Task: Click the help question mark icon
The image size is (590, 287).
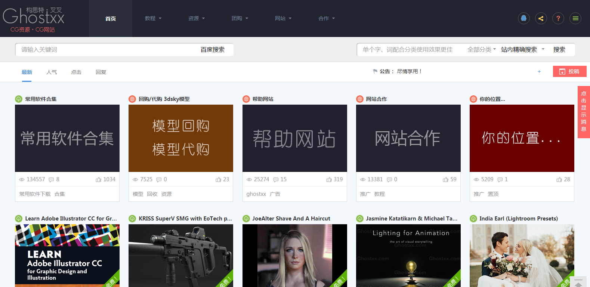Action: click(558, 18)
